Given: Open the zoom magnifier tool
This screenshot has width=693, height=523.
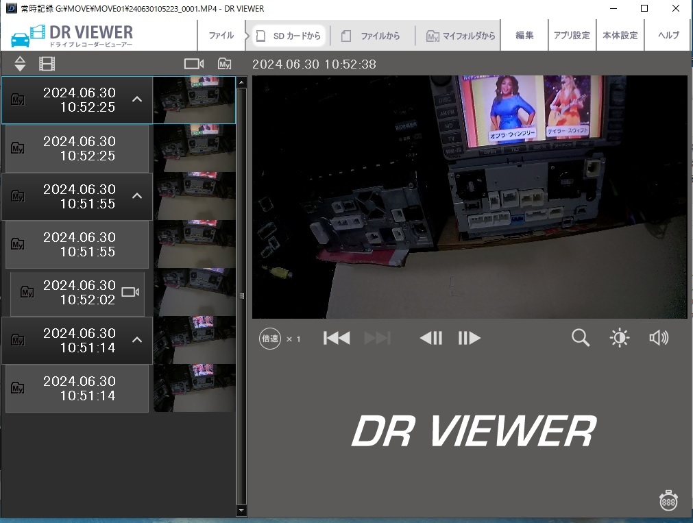Looking at the screenshot, I should point(581,338).
